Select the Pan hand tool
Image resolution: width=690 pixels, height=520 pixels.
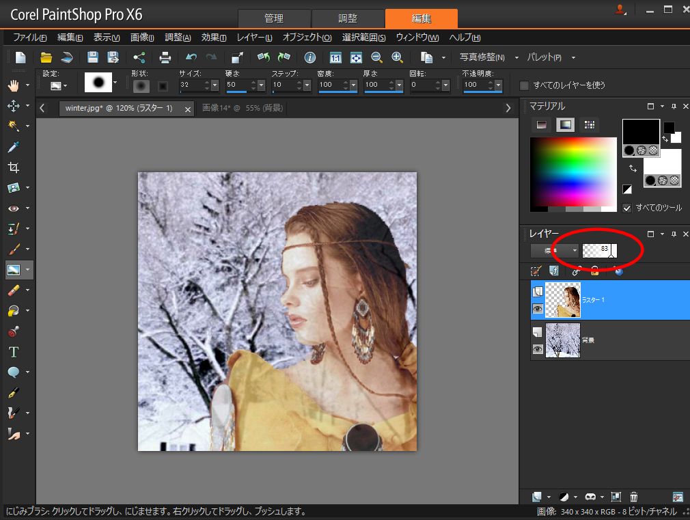click(14, 85)
